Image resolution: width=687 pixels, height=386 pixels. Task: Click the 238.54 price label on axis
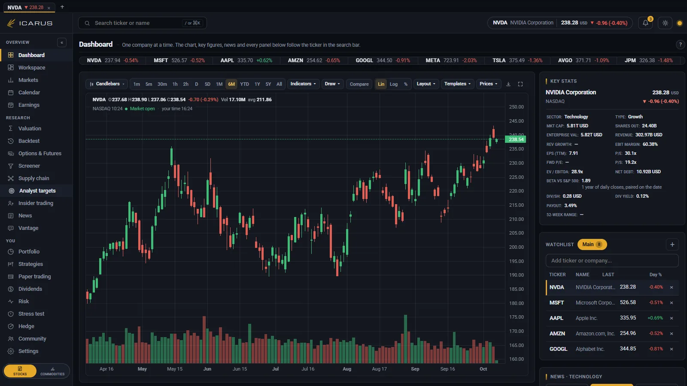(516, 139)
